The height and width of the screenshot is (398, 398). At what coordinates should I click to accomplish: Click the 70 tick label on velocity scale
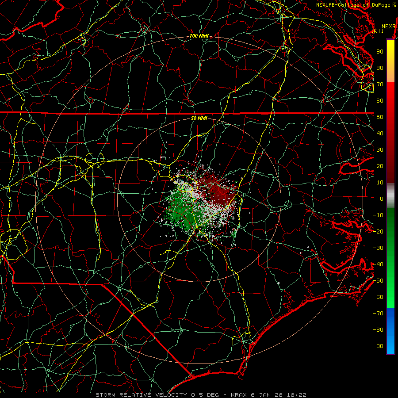tap(380, 84)
